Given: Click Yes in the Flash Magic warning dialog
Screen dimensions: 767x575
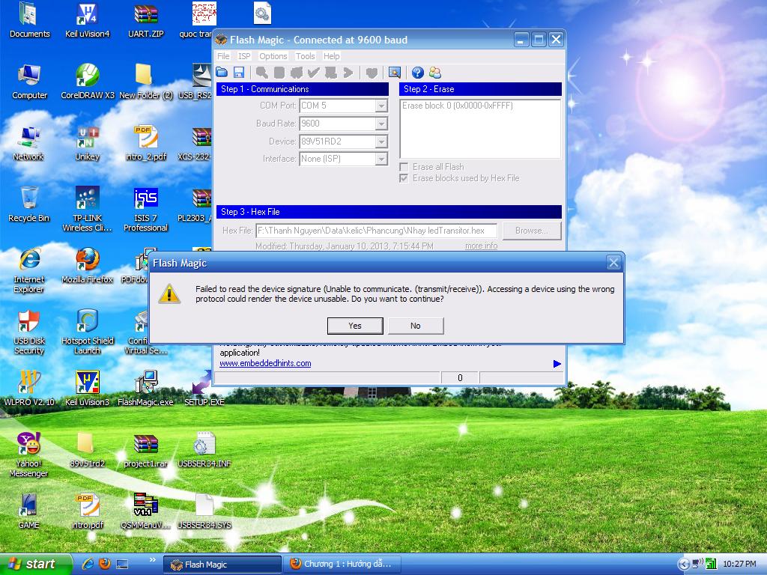Looking at the screenshot, I should point(355,326).
